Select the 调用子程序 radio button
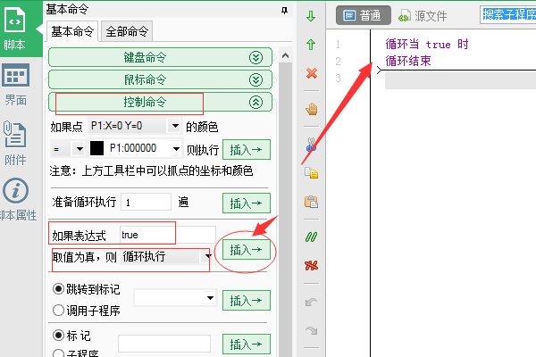The image size is (536, 357). (x=58, y=311)
